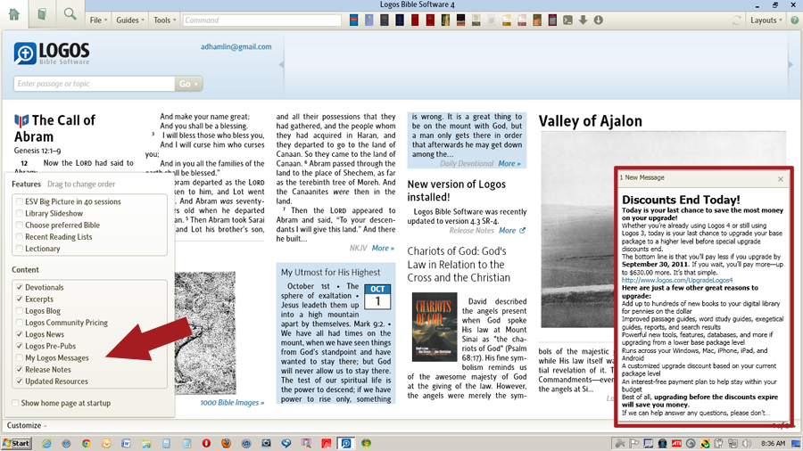Open Opera from the taskbar

206,443
